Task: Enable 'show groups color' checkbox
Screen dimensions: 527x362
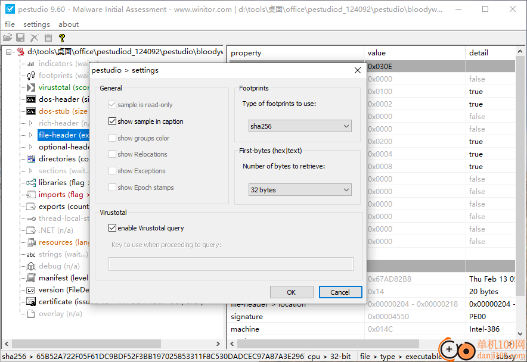Action: (112, 138)
